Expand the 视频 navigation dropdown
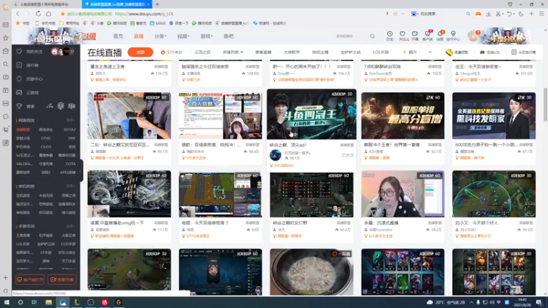548x308 pixels. click(183, 36)
